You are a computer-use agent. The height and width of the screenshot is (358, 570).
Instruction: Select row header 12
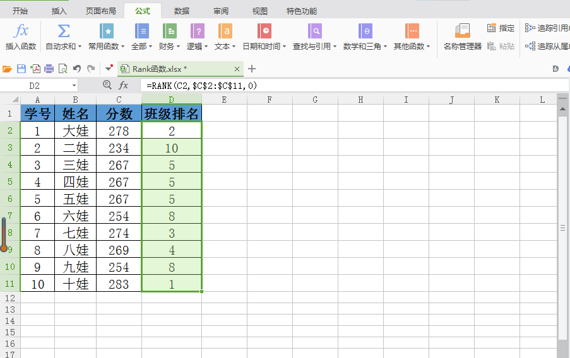10,297
